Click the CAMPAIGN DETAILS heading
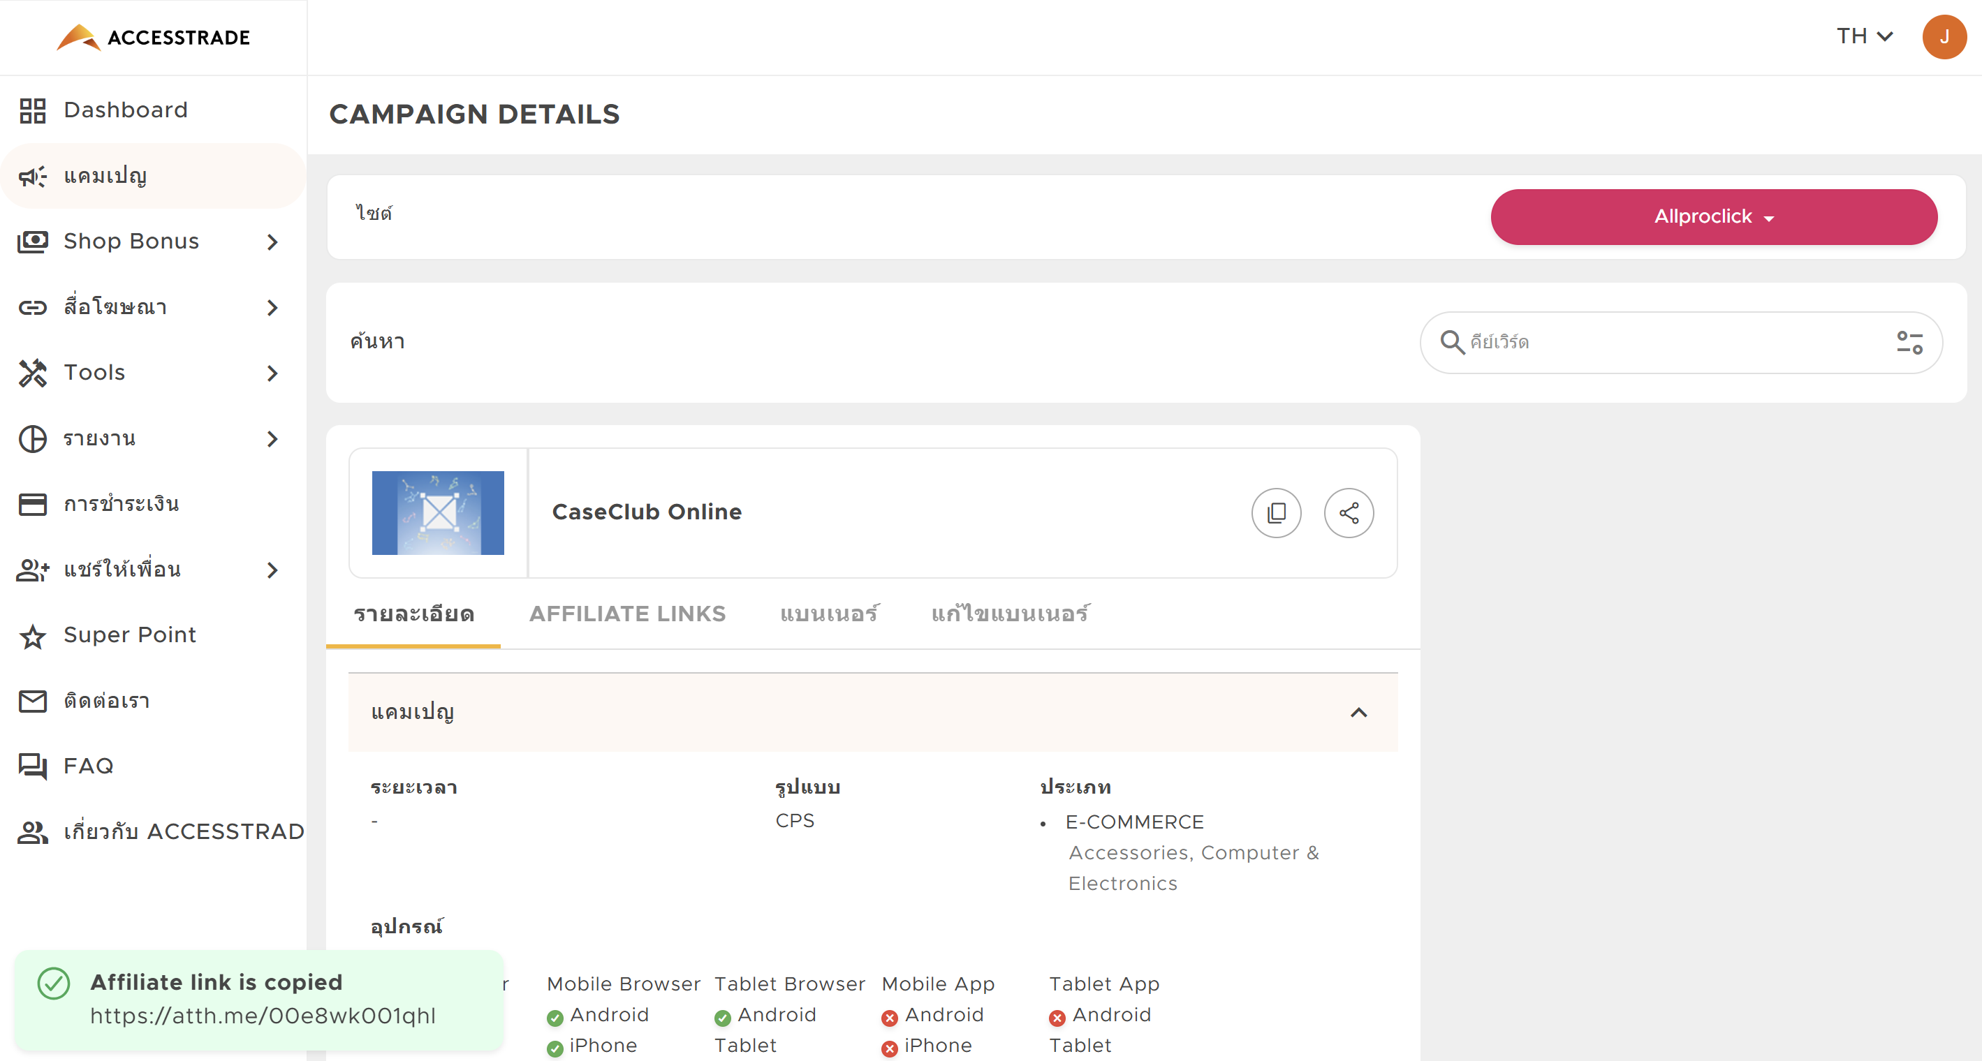The height and width of the screenshot is (1061, 1982). point(475,114)
